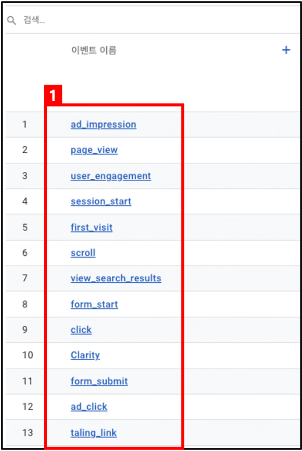Select row number 7 cell

tap(25, 278)
